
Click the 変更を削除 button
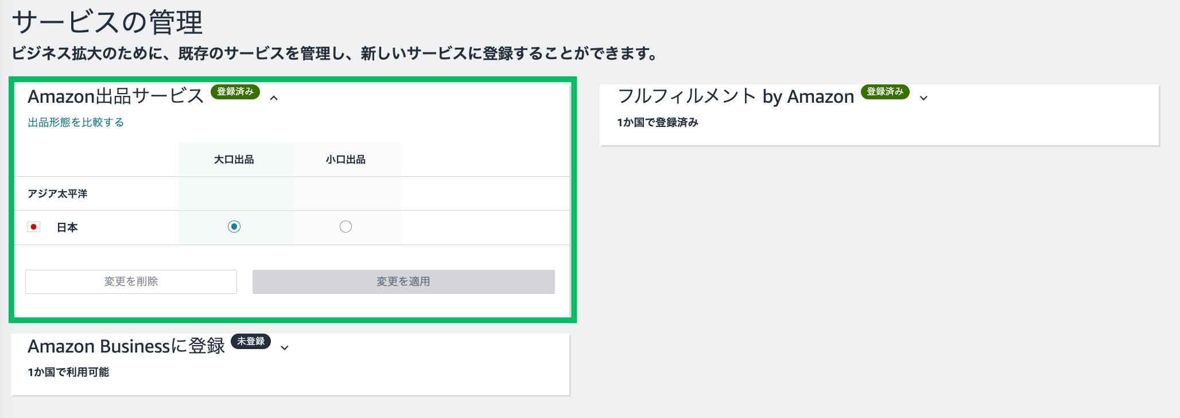(131, 282)
